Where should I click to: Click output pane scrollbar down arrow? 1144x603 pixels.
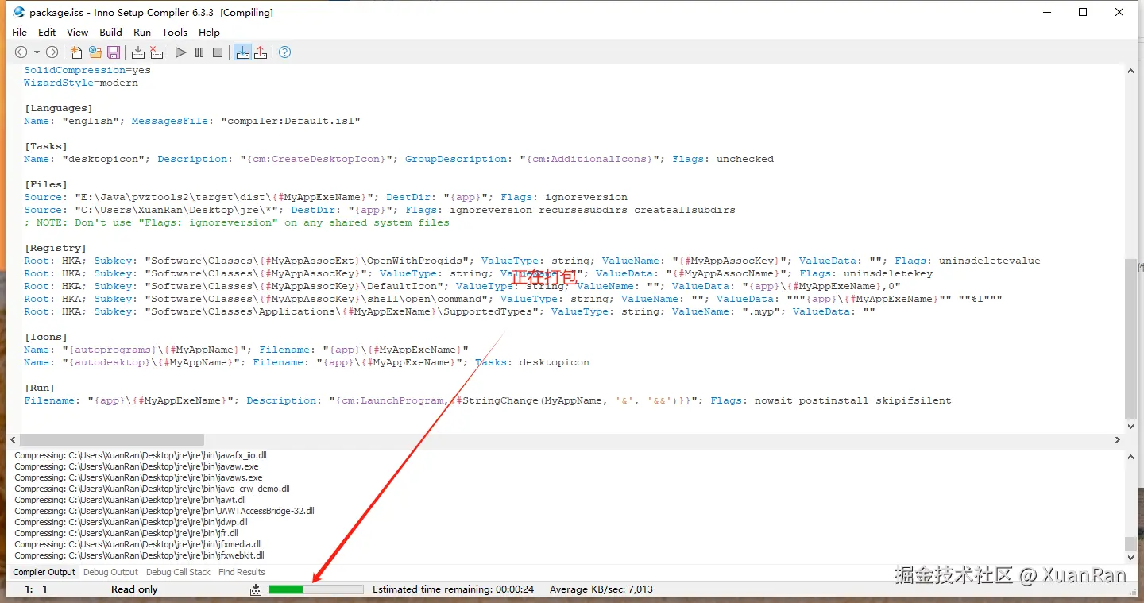[x=1131, y=557]
